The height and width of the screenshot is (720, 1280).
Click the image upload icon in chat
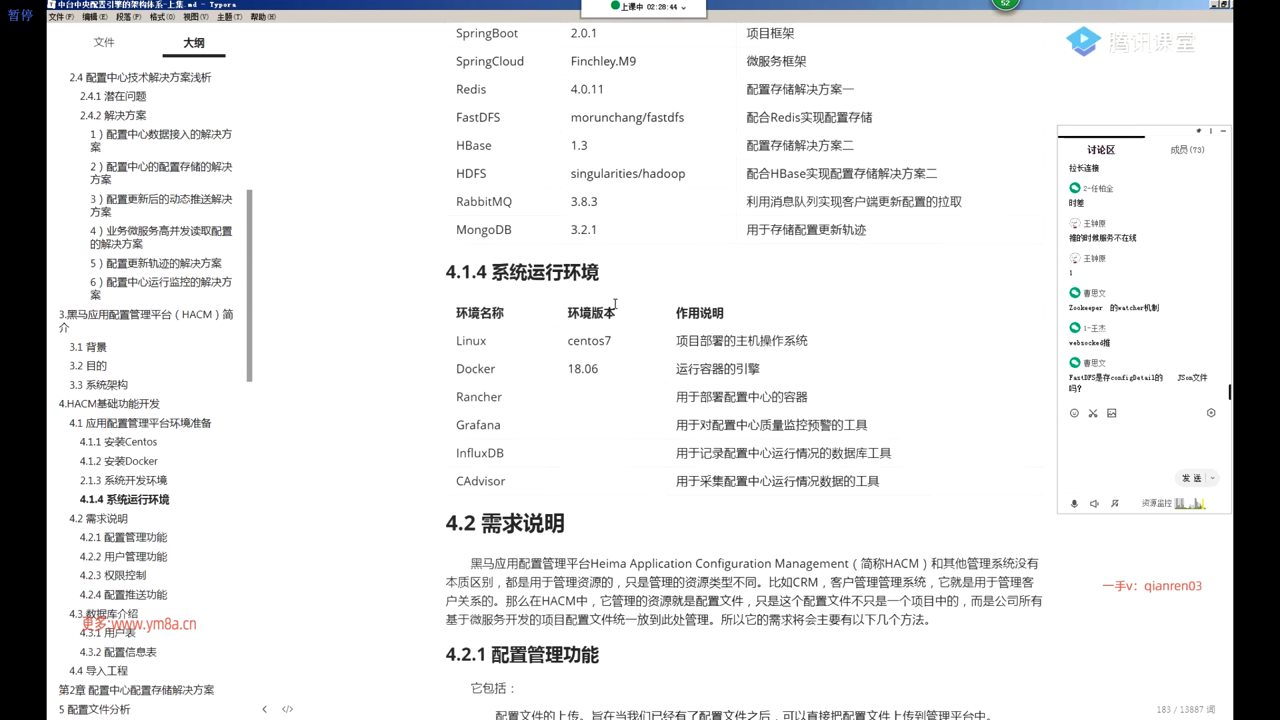coord(1111,413)
